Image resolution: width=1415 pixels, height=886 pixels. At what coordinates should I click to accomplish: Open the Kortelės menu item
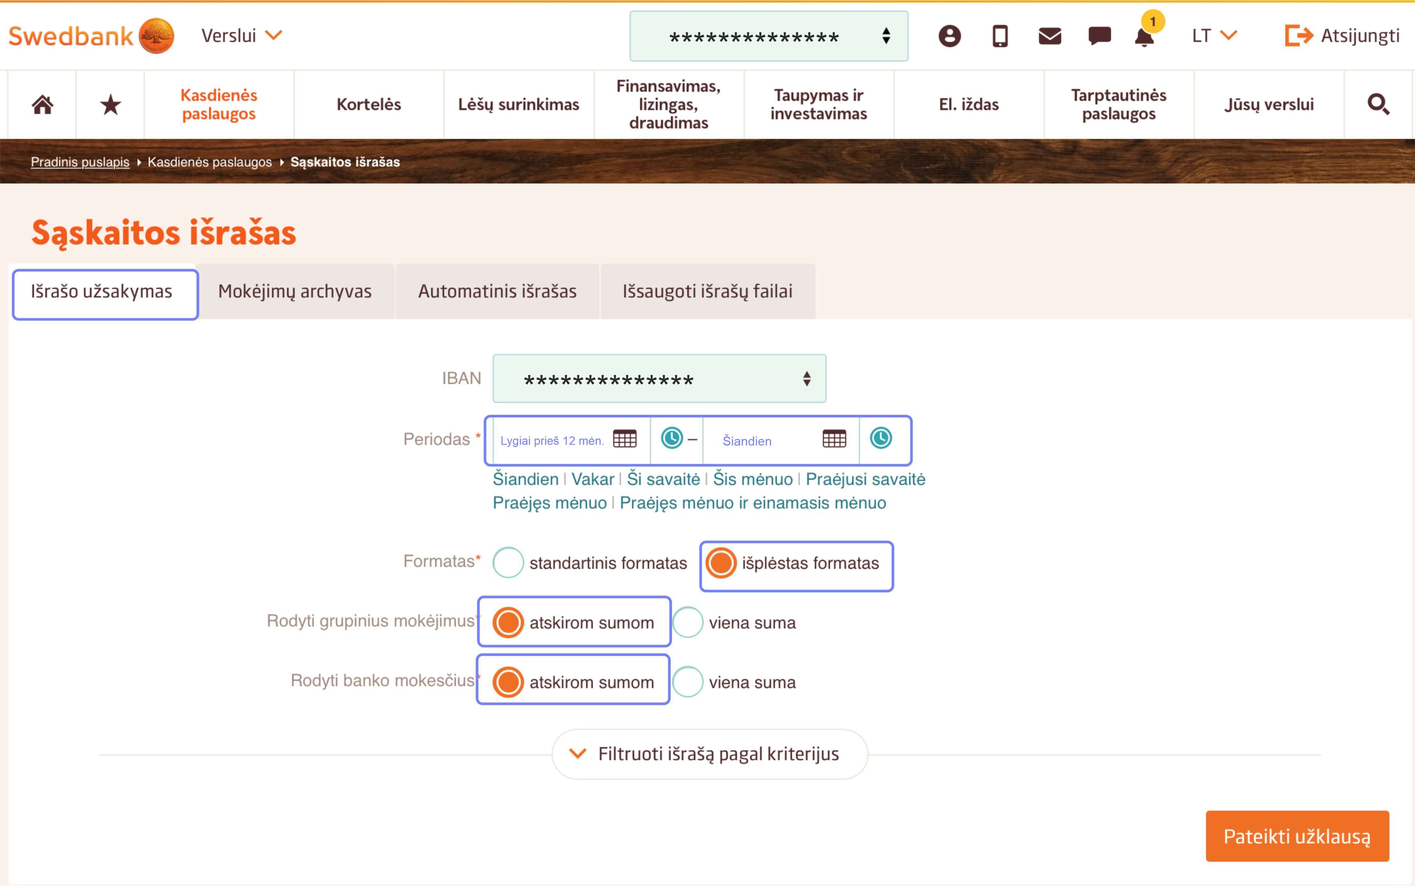pos(369,105)
